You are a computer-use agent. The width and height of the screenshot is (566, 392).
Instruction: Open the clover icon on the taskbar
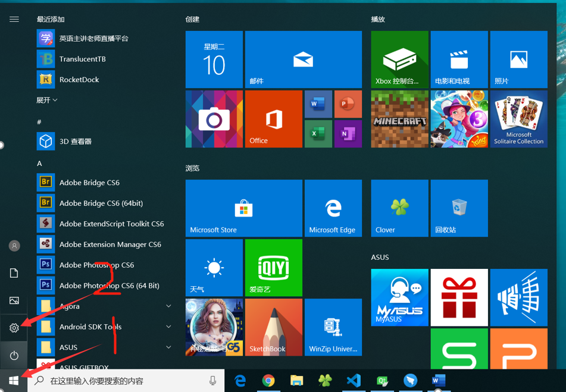pyautogui.click(x=325, y=381)
